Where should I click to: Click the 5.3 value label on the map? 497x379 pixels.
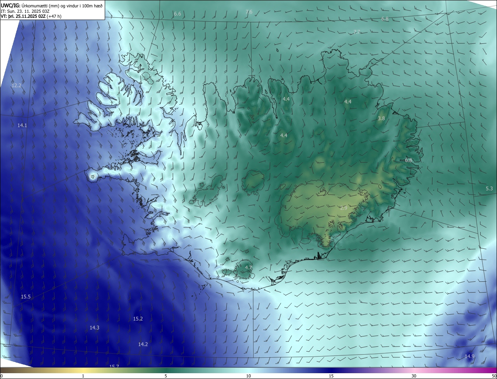point(489,188)
